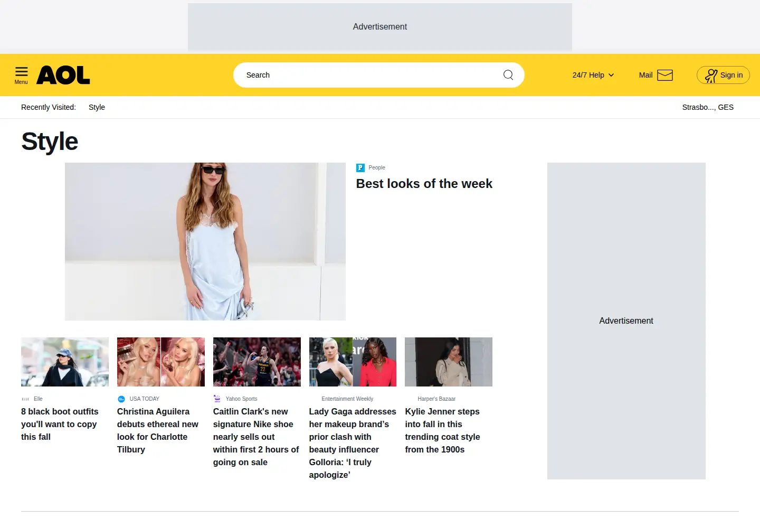Open the Lady Gaga article thumbnail
This screenshot has width=760, height=528.
coord(353,362)
